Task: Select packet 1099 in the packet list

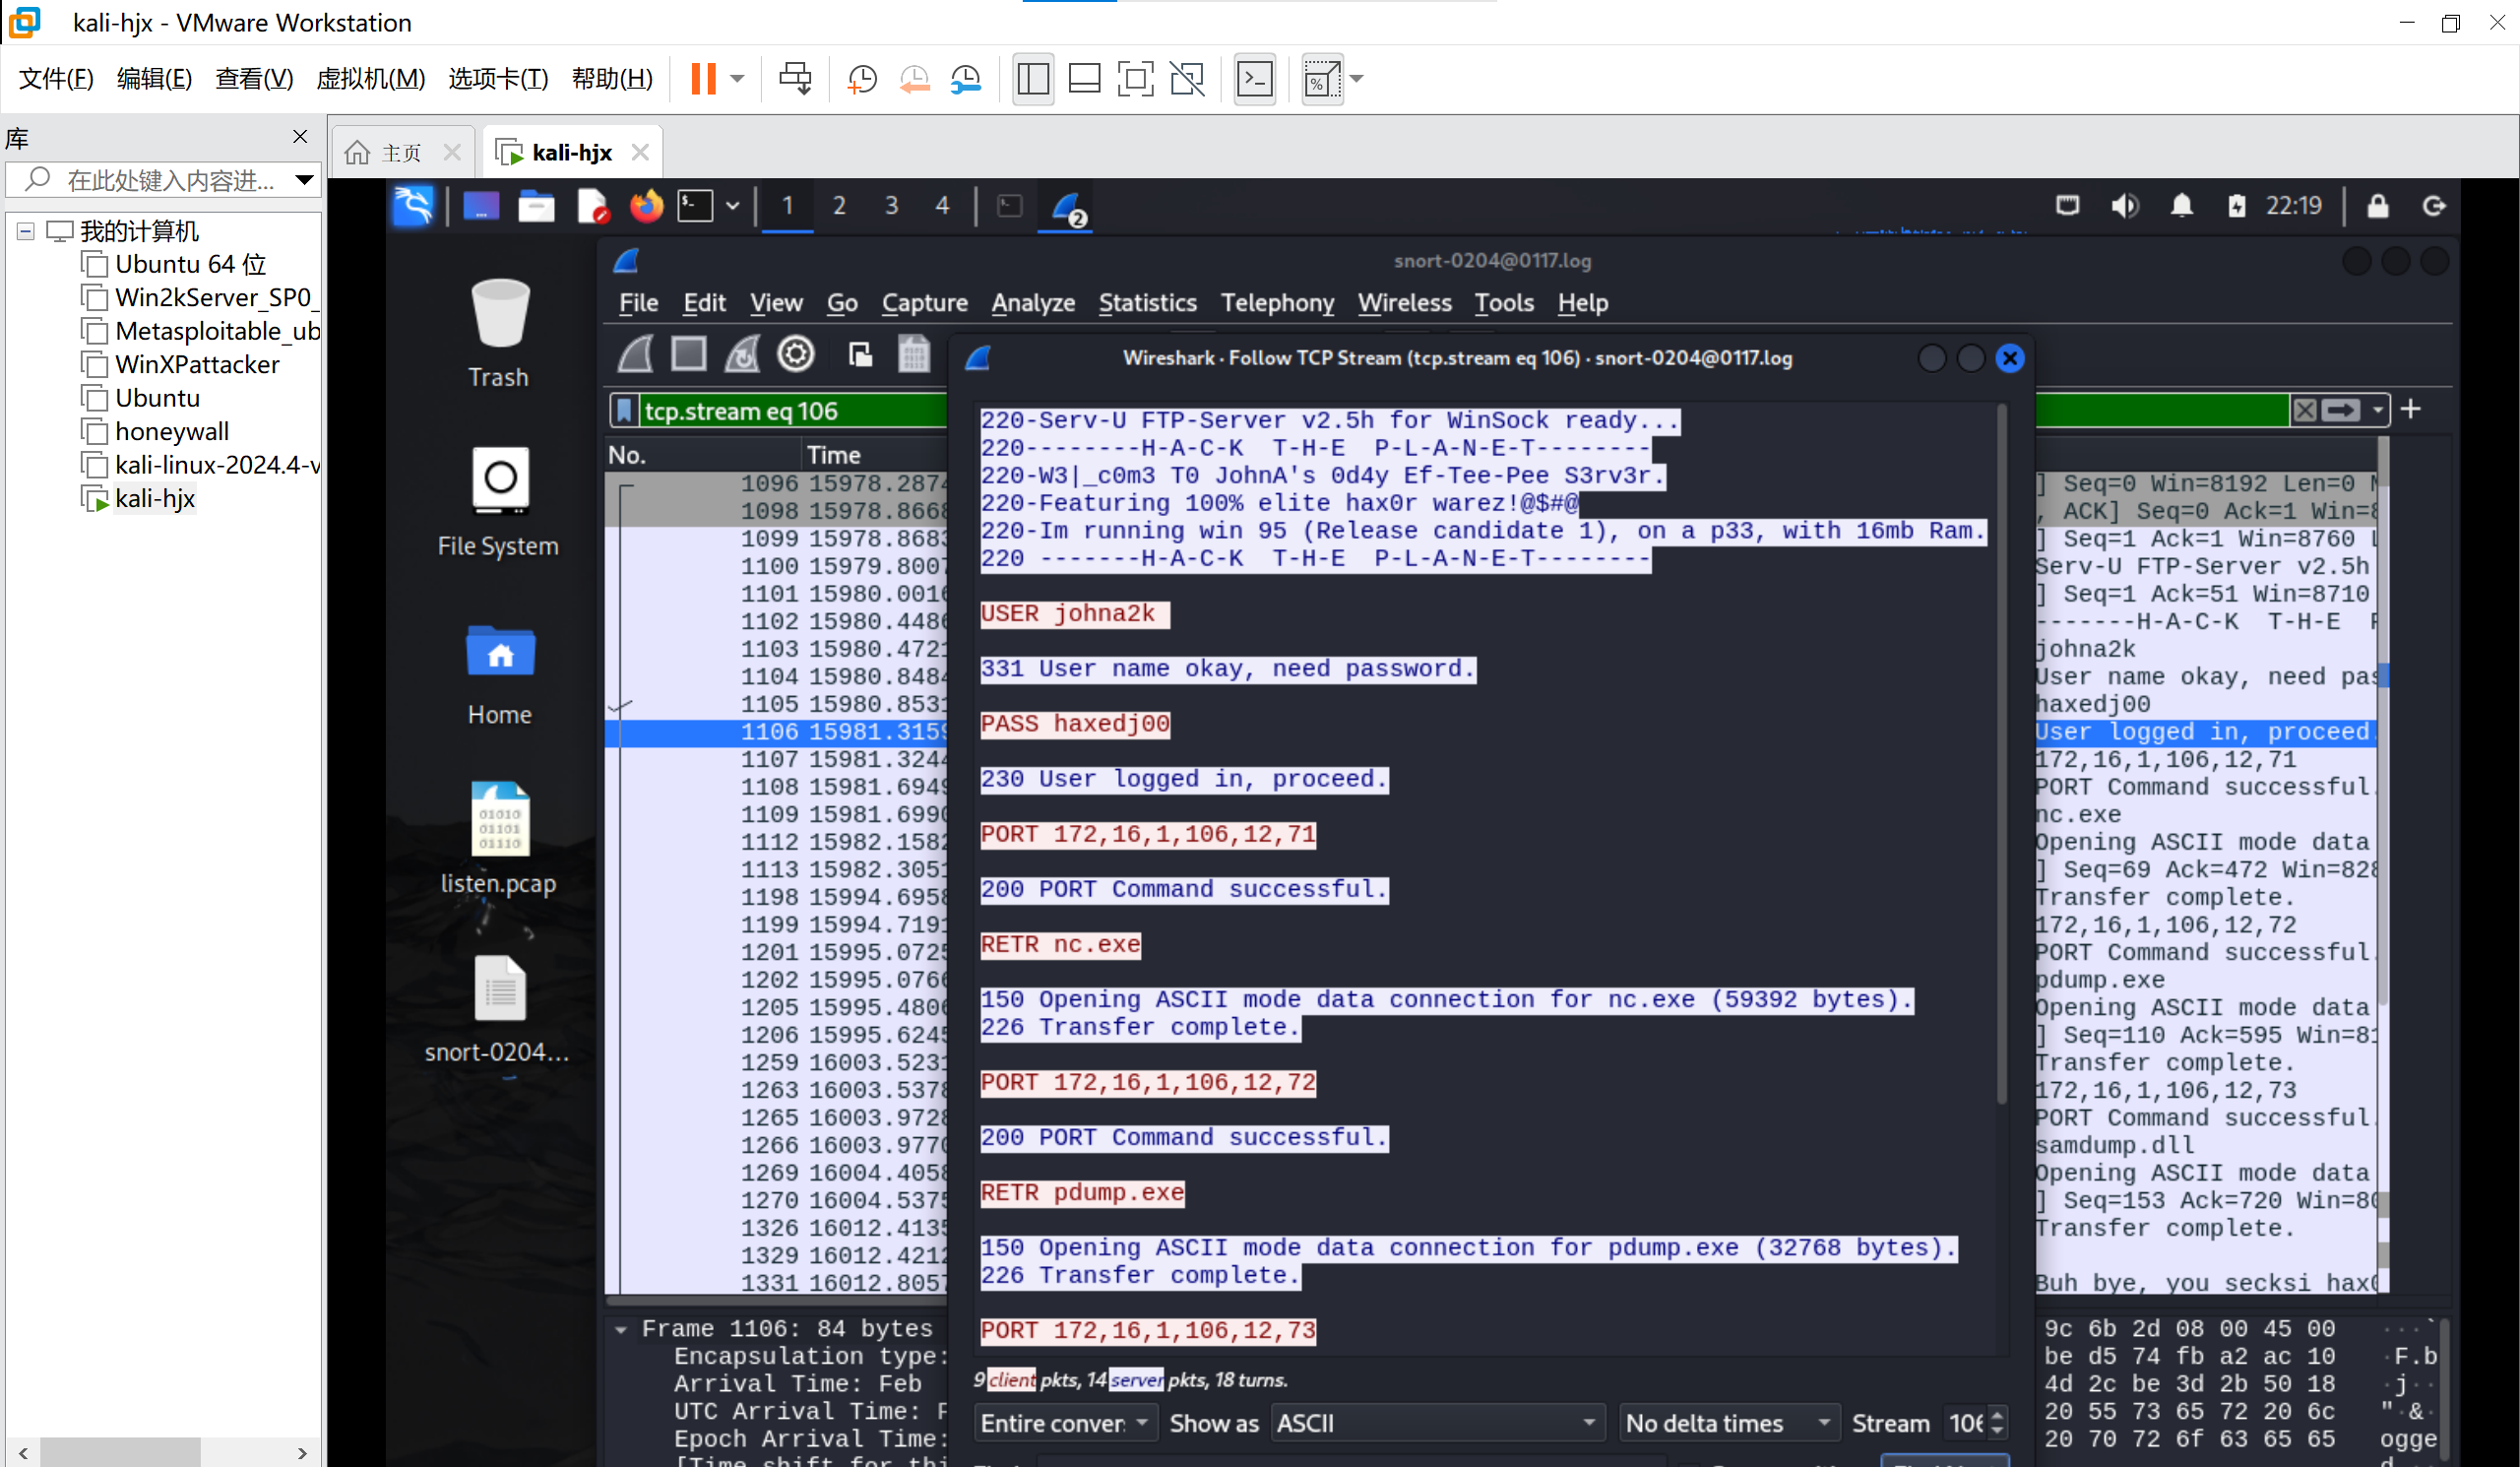Action: (776, 538)
